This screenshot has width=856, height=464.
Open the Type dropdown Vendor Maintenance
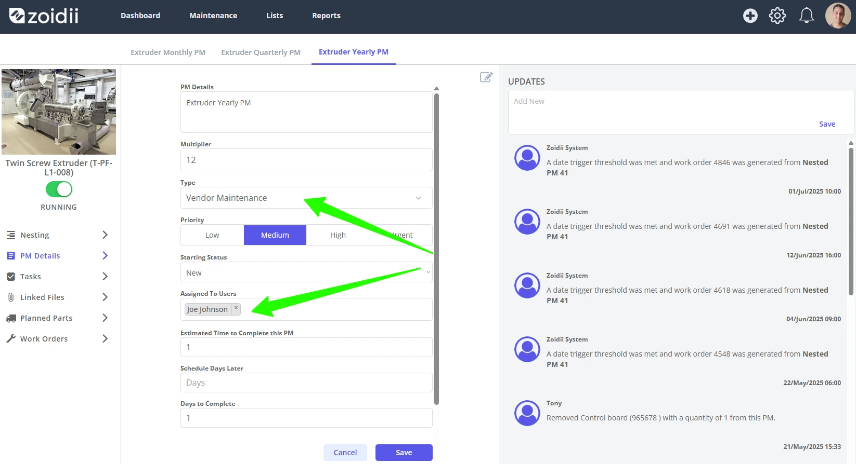tap(306, 198)
